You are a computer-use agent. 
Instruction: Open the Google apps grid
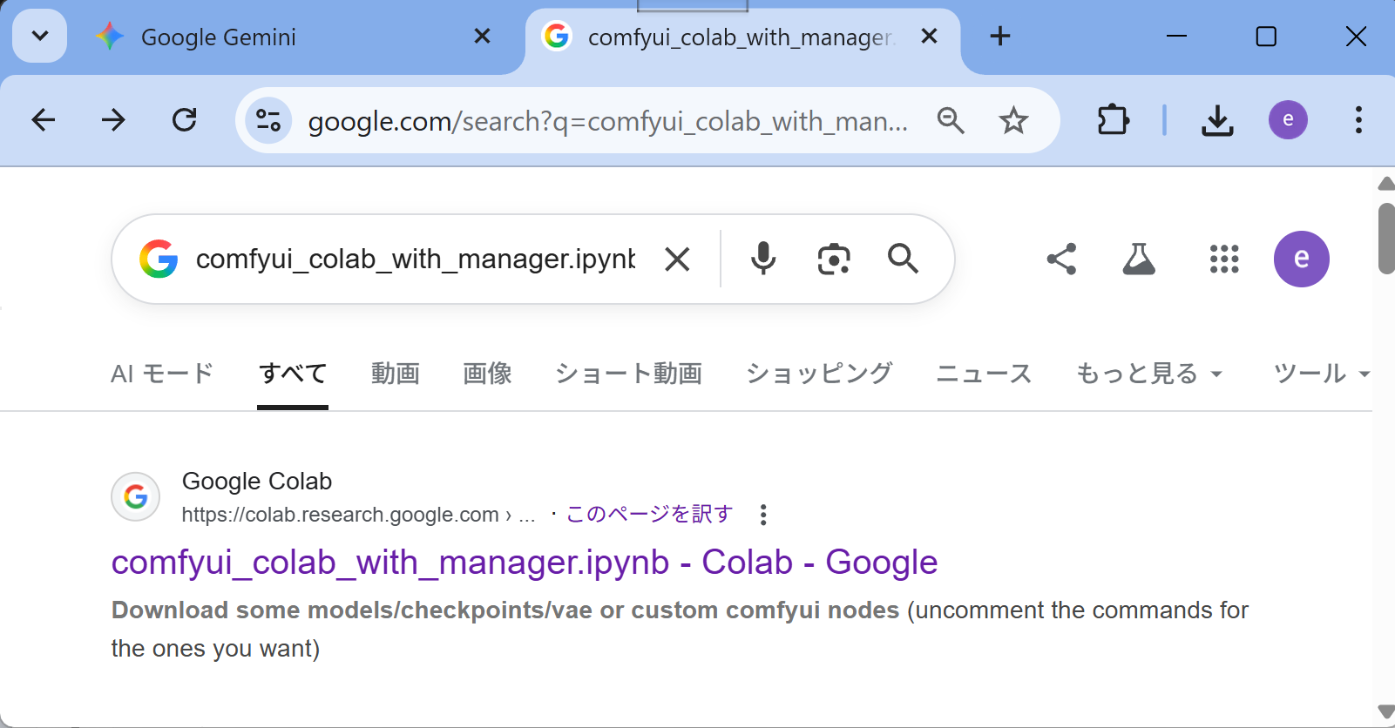[x=1224, y=259]
